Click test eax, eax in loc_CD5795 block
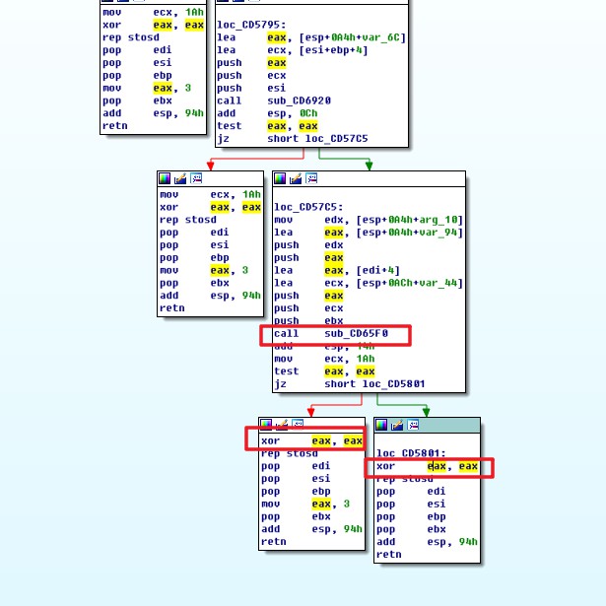606x606 pixels. pos(267,126)
